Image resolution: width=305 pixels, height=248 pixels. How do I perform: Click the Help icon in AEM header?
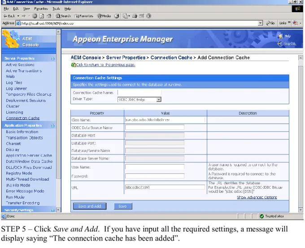[x=280, y=36]
